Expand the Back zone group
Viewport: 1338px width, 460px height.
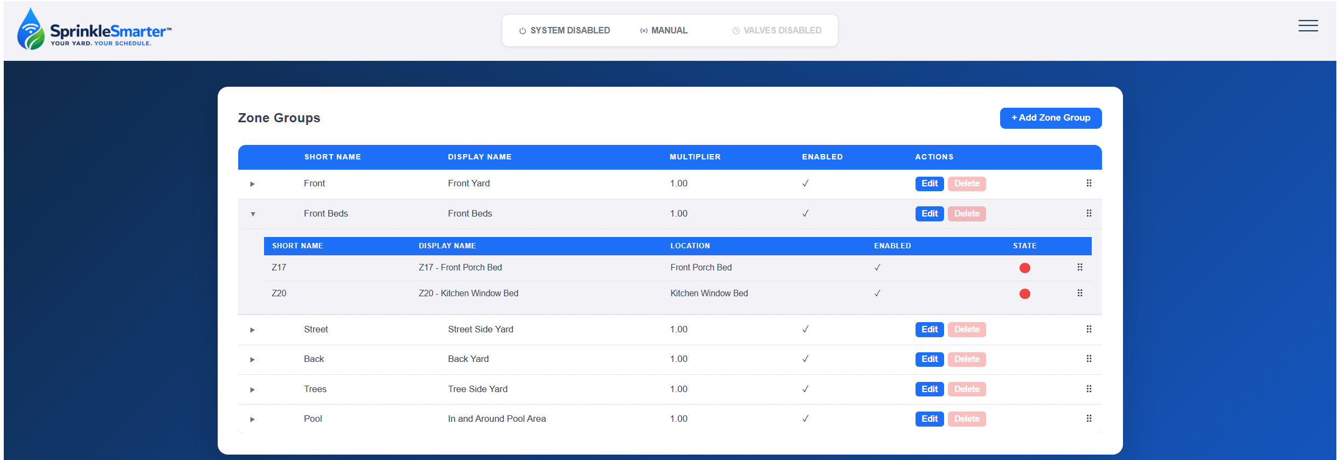(252, 360)
